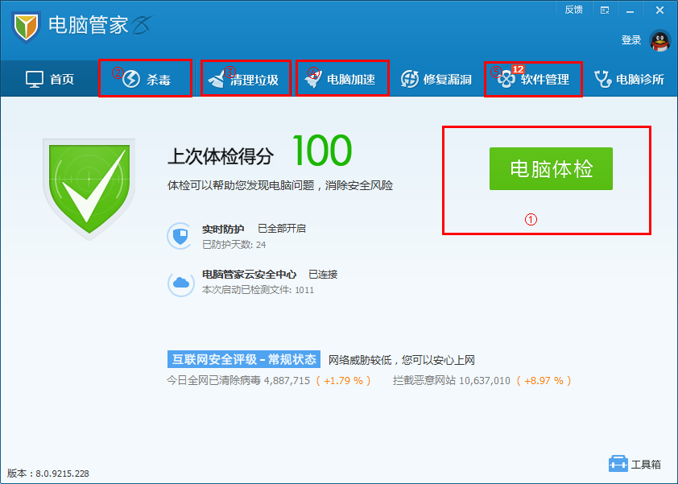
Task: Click 登录 to sign in
Action: point(631,40)
